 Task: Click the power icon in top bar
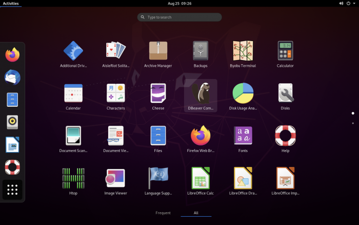[348, 4]
